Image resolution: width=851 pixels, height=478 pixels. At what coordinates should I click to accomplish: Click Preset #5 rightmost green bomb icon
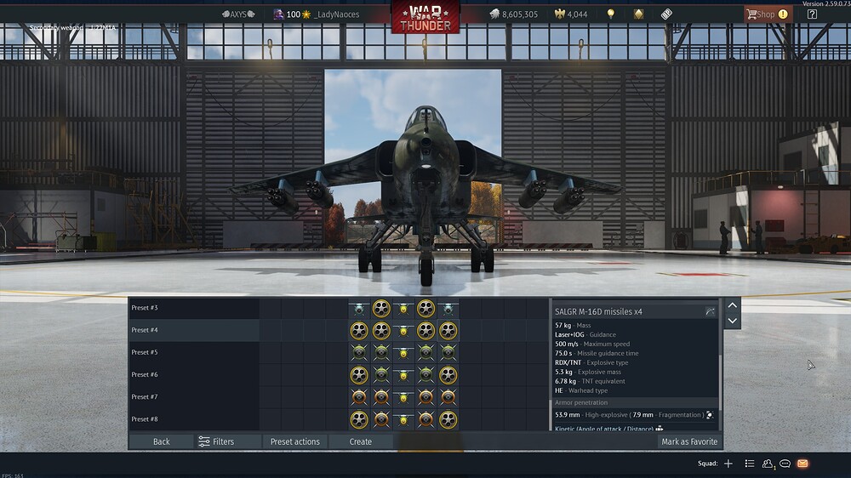448,353
